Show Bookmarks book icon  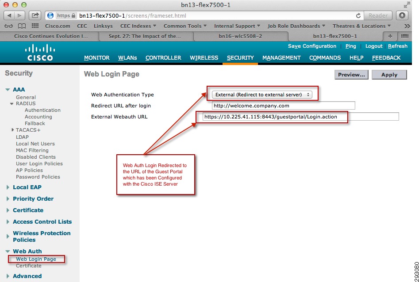[22, 26]
